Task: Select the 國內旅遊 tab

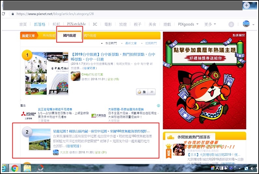Action: [69, 35]
